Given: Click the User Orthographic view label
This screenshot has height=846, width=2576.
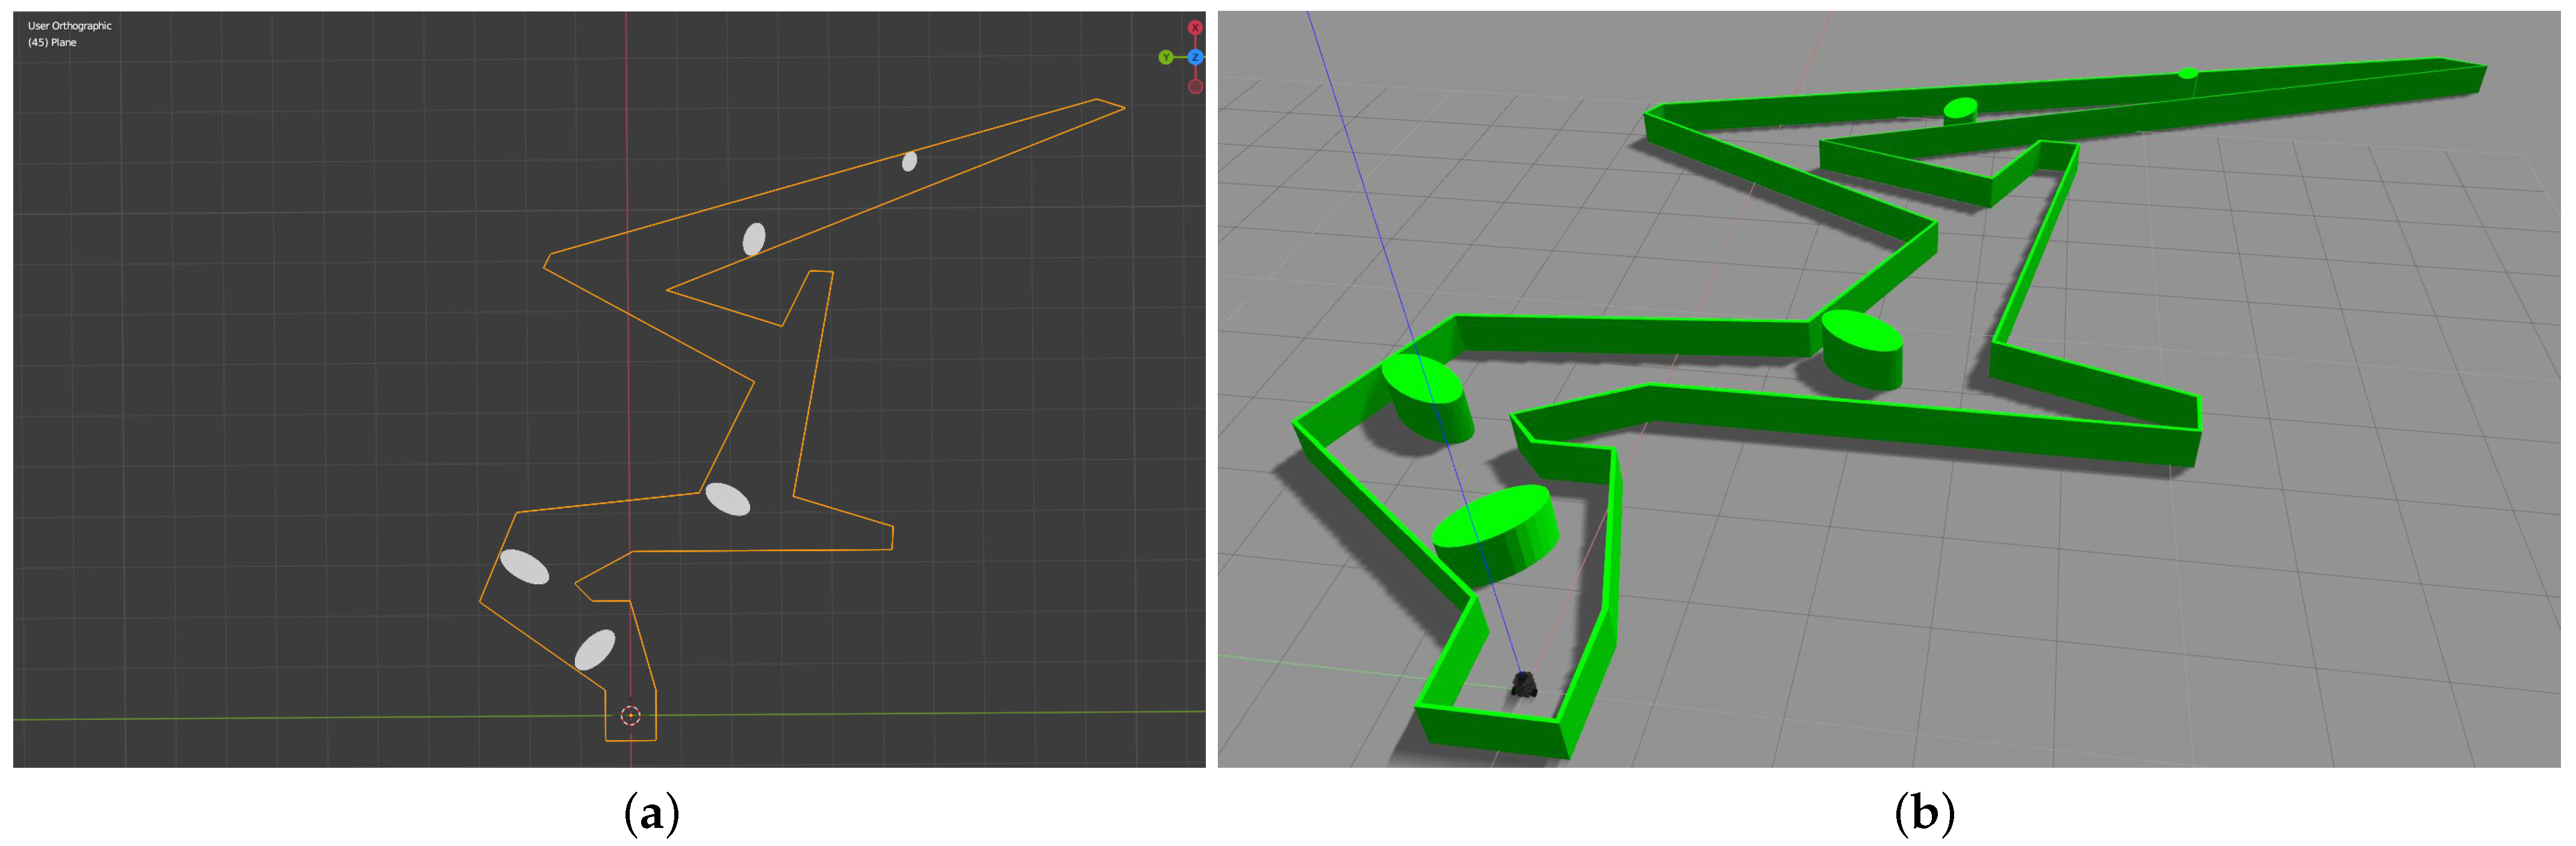Looking at the screenshot, I should point(70,26).
